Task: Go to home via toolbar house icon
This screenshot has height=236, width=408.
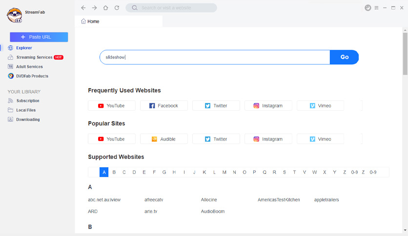Action: click(x=105, y=8)
